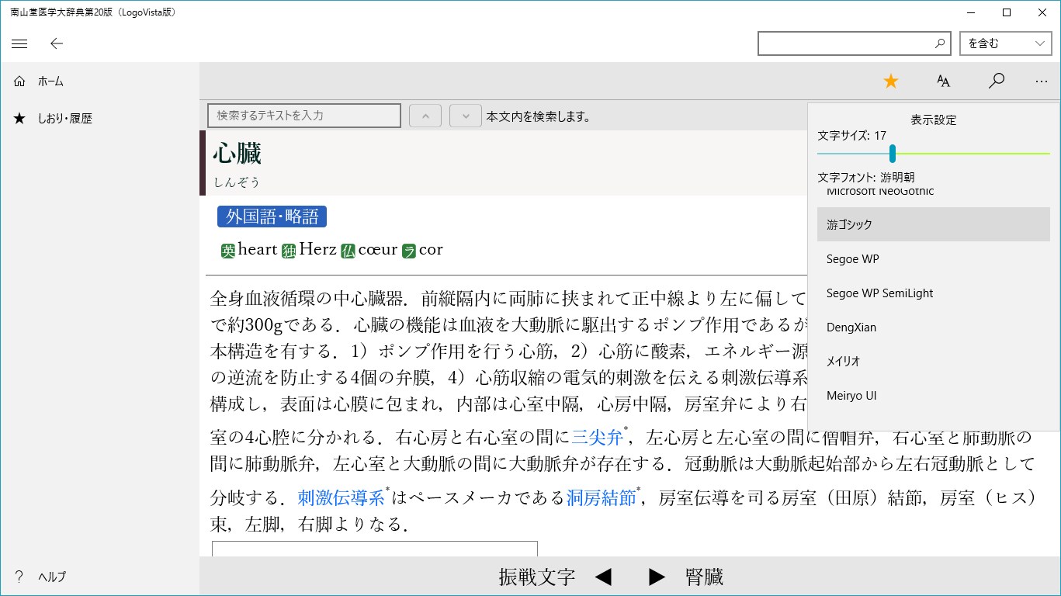Toggle the bookmark star icon
Screen dimensions: 1061x596
[x=890, y=81]
